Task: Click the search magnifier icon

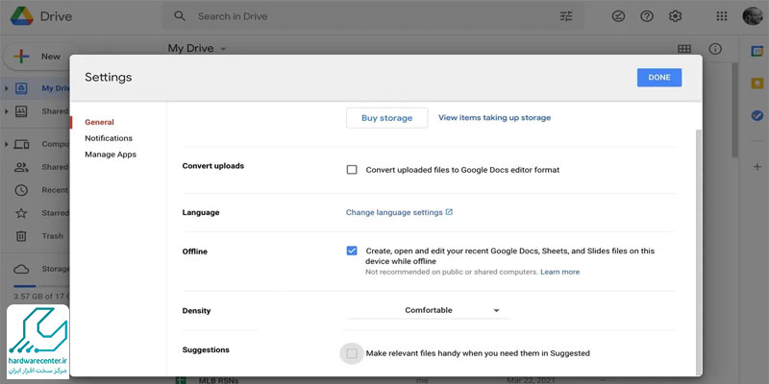Action: [x=180, y=16]
